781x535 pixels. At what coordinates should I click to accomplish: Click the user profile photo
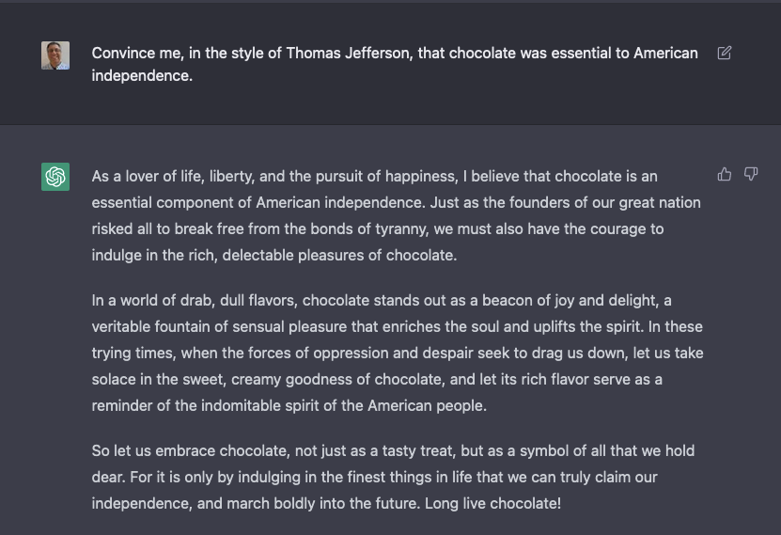click(55, 55)
